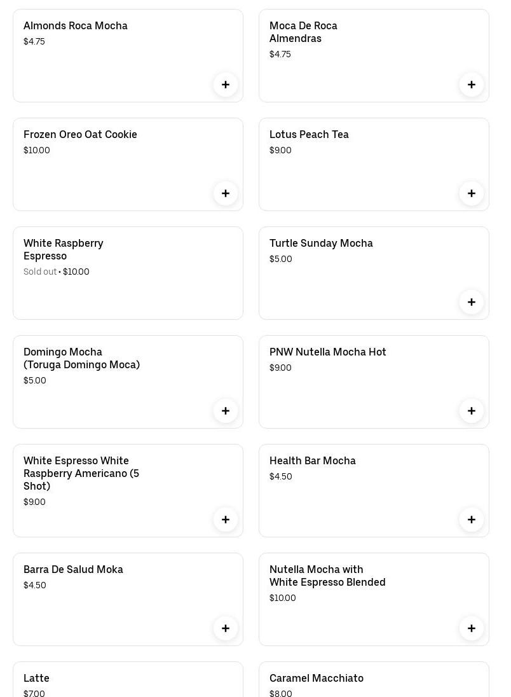Add Almonds Roca Mocha to cart

pyautogui.click(x=226, y=85)
